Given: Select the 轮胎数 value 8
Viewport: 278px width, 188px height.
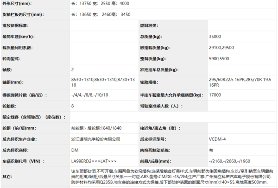Looking at the screenshot, I should pos(73,106).
